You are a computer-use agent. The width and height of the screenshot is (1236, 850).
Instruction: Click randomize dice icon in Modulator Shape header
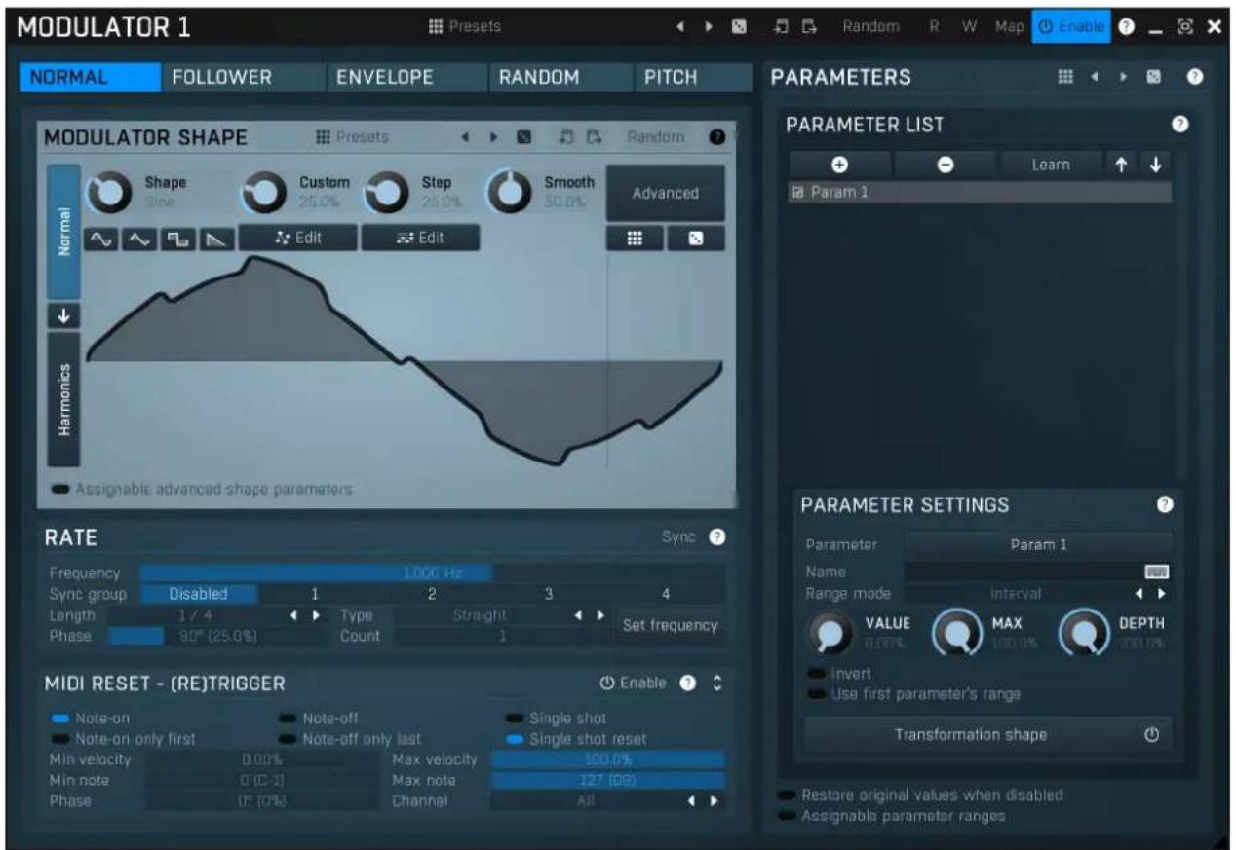[x=523, y=138]
